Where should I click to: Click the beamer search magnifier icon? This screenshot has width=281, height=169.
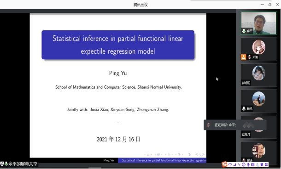tap(200, 155)
